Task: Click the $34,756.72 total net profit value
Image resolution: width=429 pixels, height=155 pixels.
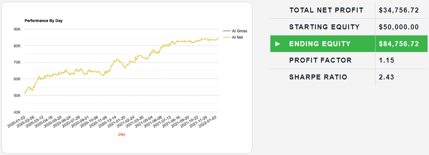Action: click(x=399, y=10)
